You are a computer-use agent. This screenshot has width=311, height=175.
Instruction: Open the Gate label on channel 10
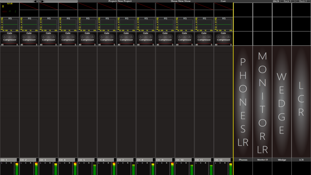point(185,33)
